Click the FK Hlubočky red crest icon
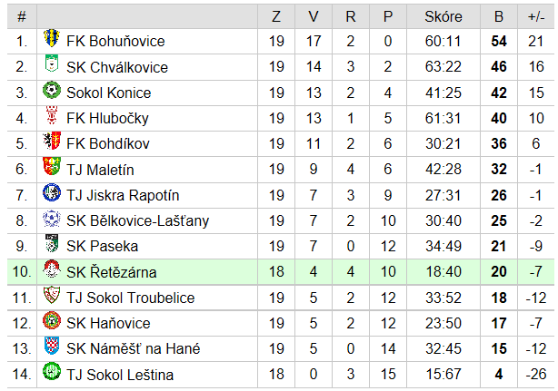The height and width of the screenshot is (391, 558). pyautogui.click(x=52, y=115)
